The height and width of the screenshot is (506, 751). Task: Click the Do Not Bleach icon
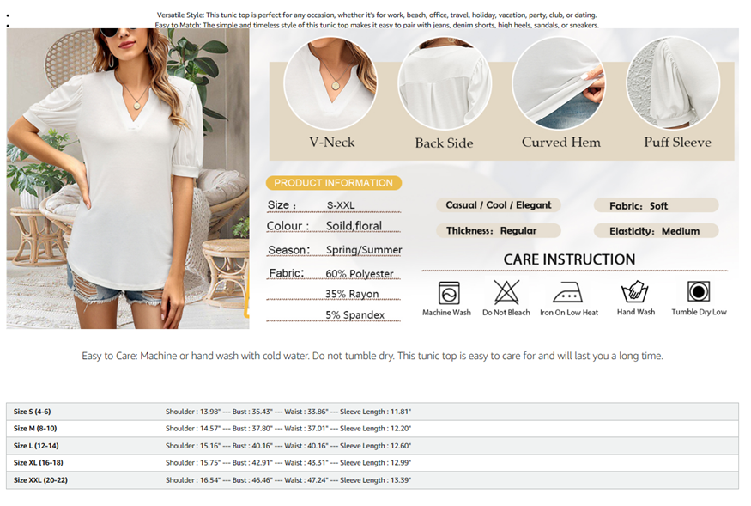tap(506, 292)
